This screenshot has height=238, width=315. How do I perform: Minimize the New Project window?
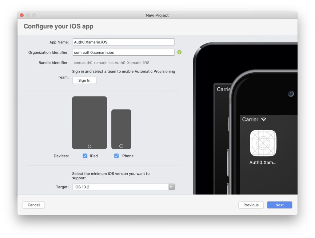[28, 15]
